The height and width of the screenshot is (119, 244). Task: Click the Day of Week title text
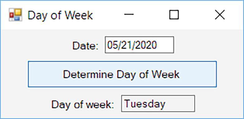pos(60,15)
